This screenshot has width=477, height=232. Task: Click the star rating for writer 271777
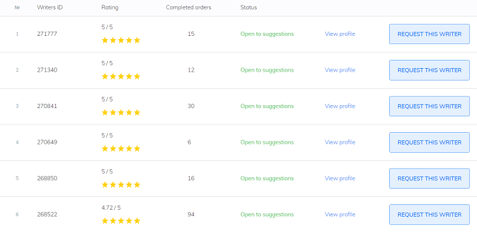(x=121, y=41)
